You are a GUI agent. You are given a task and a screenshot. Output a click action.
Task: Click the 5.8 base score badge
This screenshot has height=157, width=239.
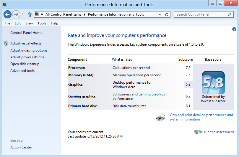pyautogui.click(x=213, y=82)
